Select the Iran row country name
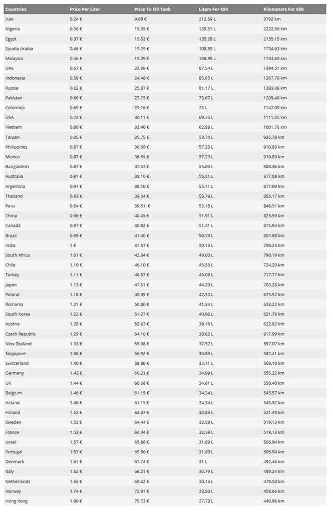 [10, 19]
